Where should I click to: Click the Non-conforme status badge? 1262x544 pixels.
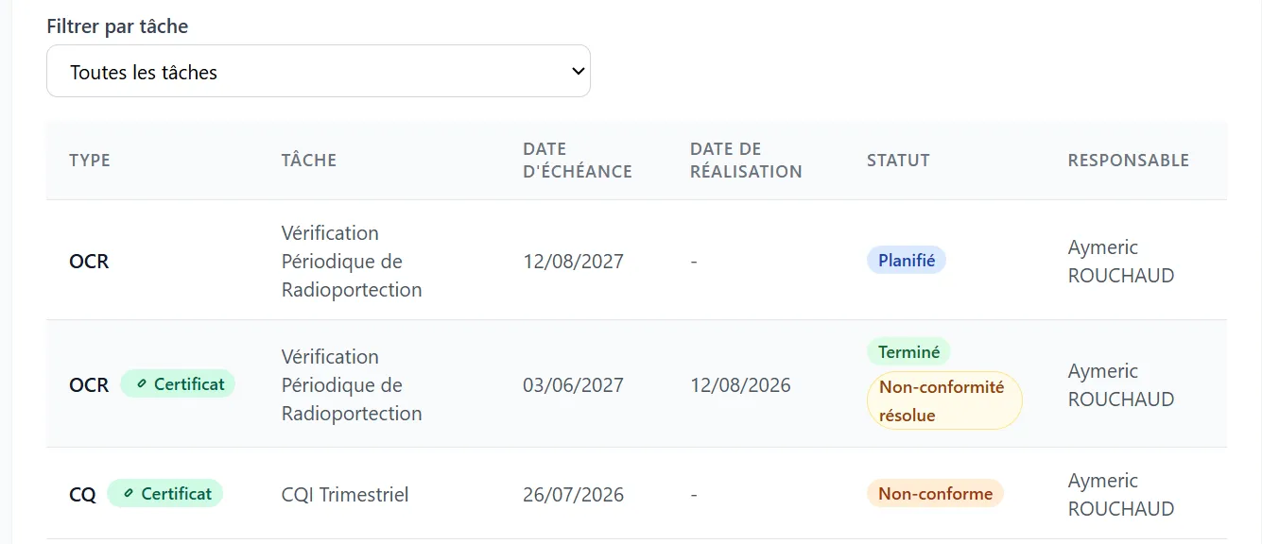(x=935, y=493)
